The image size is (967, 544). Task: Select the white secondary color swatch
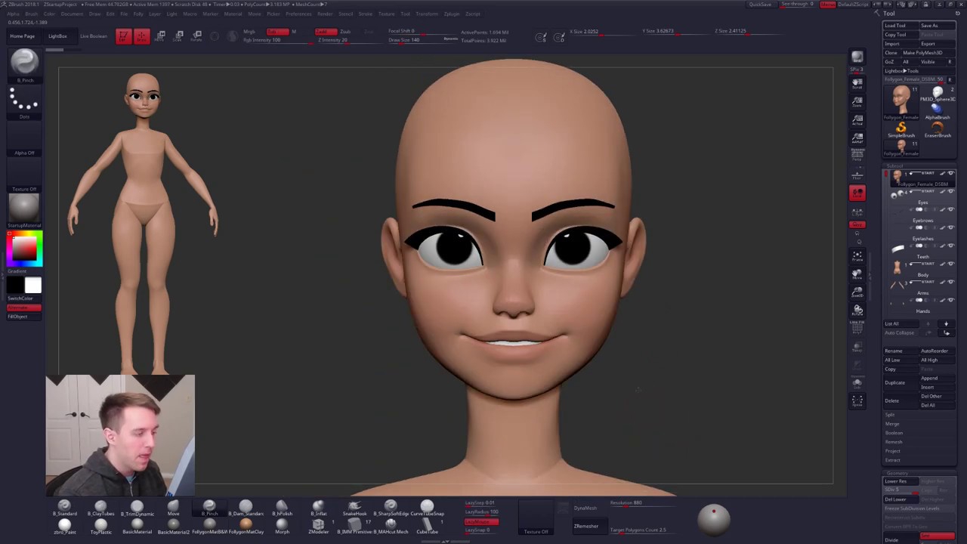(x=32, y=285)
